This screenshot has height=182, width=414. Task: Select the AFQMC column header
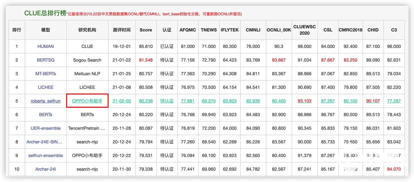188,30
